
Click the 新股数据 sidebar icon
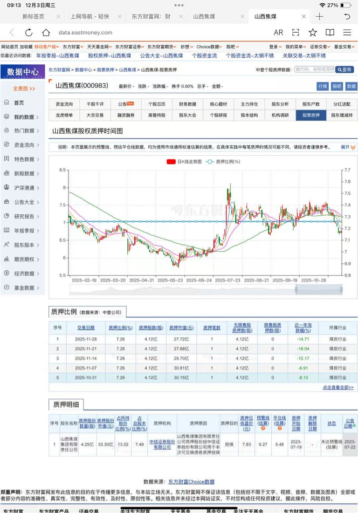coord(7,173)
